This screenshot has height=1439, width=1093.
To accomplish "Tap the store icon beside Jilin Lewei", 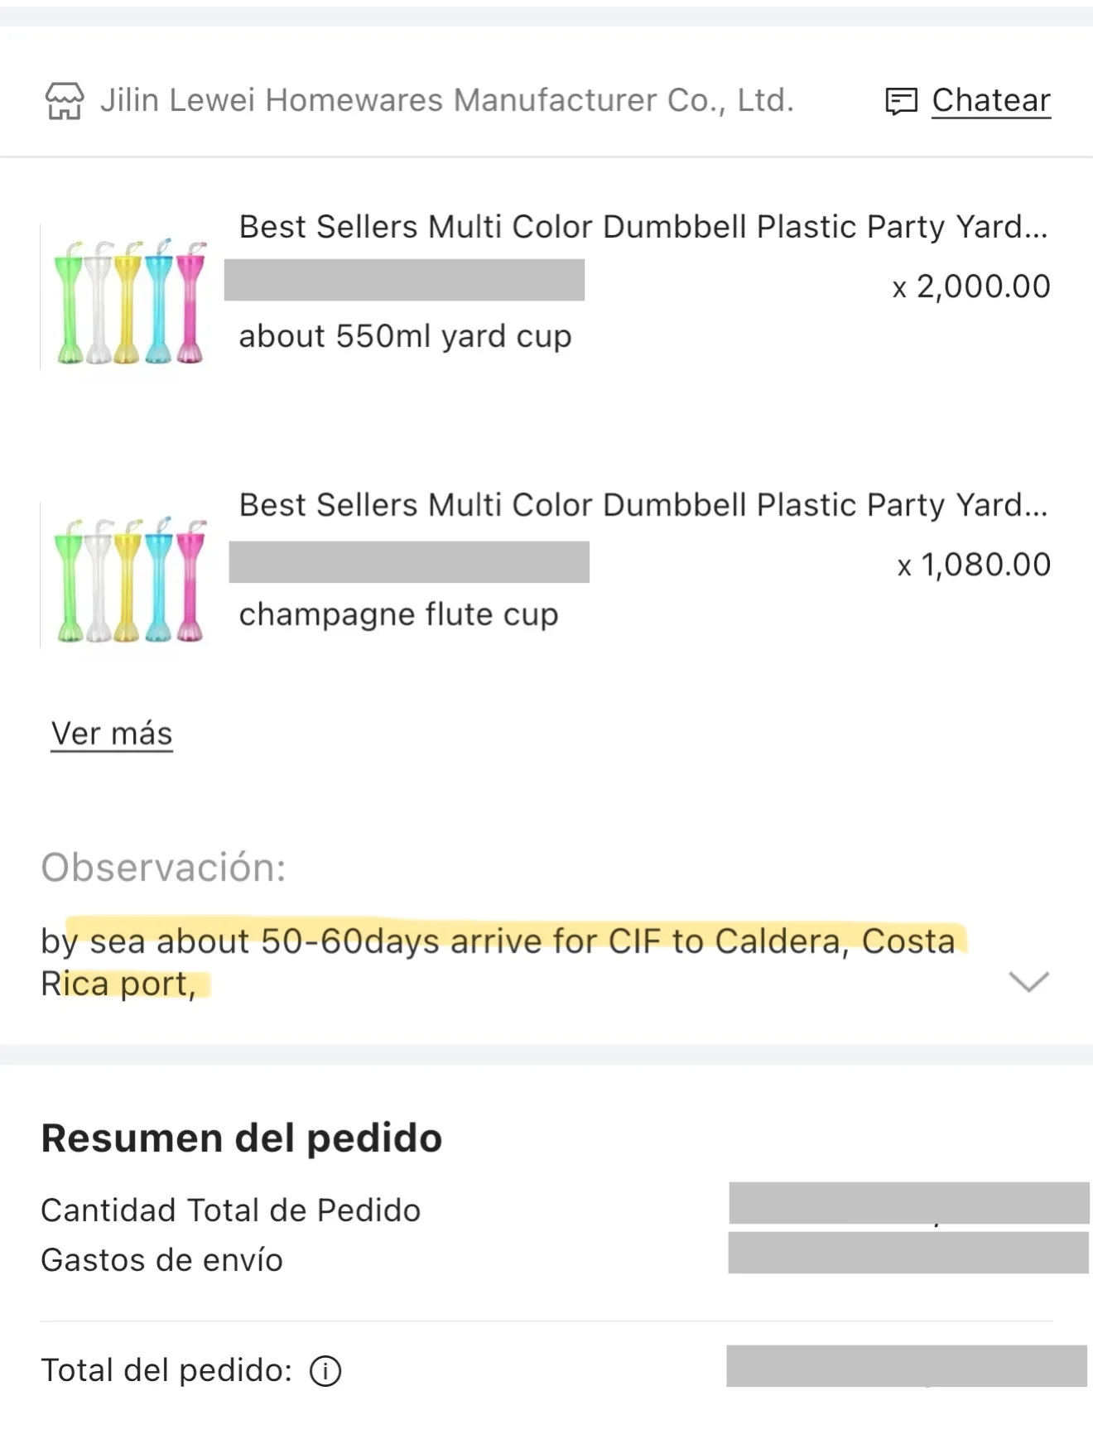I will (64, 101).
